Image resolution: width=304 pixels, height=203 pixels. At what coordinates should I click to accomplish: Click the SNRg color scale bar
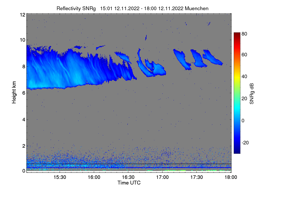[237, 93]
